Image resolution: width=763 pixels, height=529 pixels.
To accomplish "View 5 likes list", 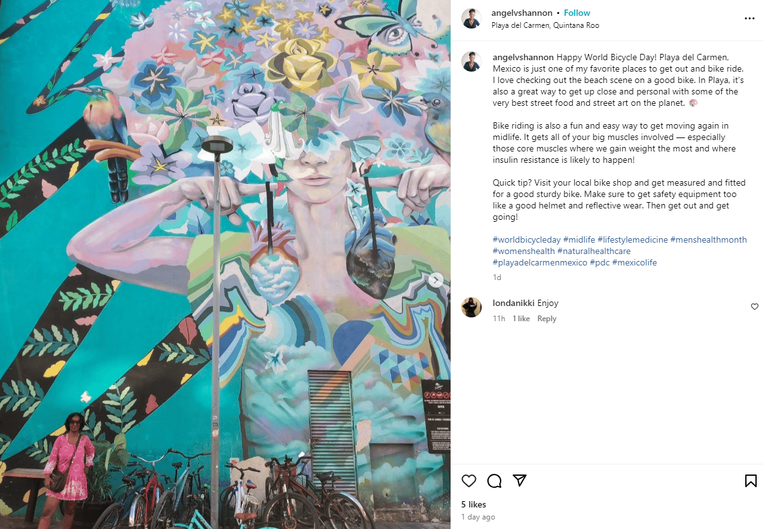I will pyautogui.click(x=473, y=504).
